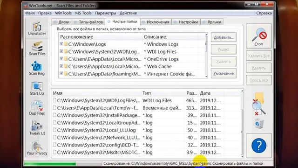Click the Сканировать файлы и папки status text

click(x=238, y=163)
